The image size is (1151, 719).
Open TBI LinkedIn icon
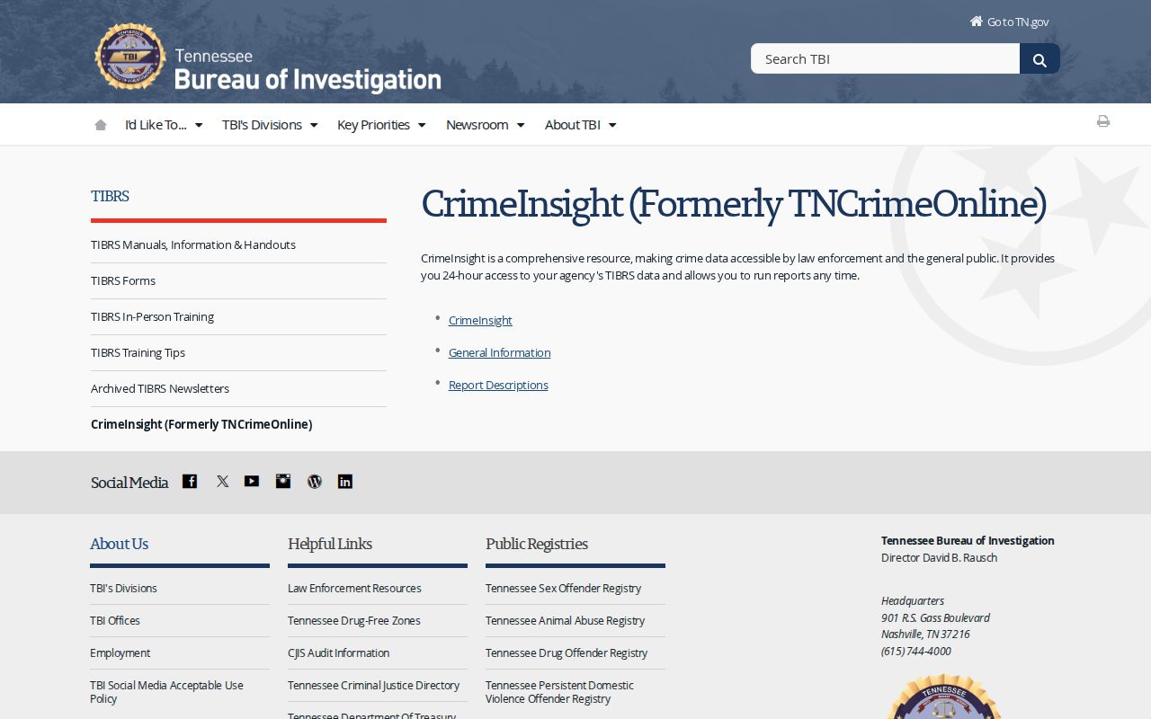[x=345, y=481]
